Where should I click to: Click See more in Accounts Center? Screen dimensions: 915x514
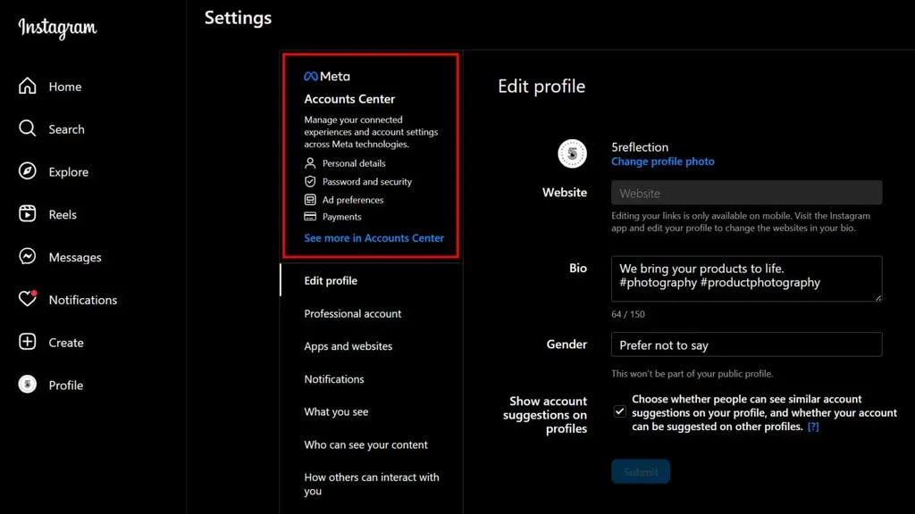point(374,238)
